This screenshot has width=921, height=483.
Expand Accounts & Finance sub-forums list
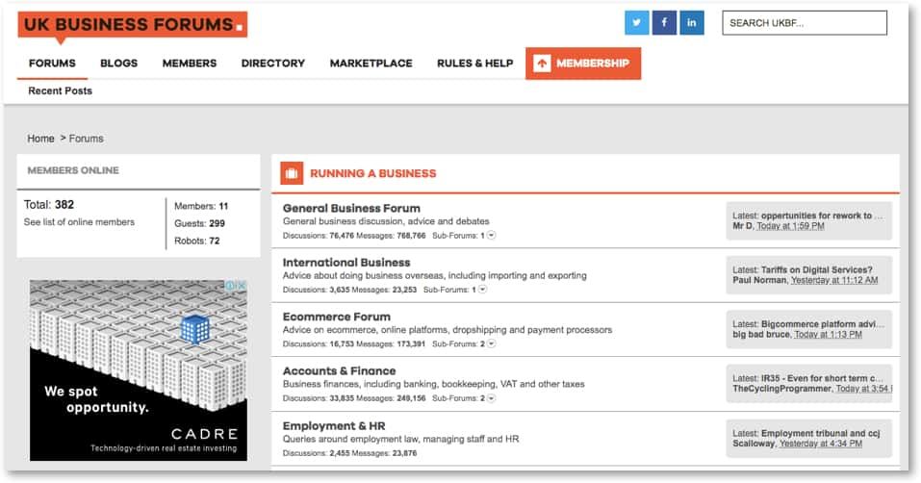[492, 397]
